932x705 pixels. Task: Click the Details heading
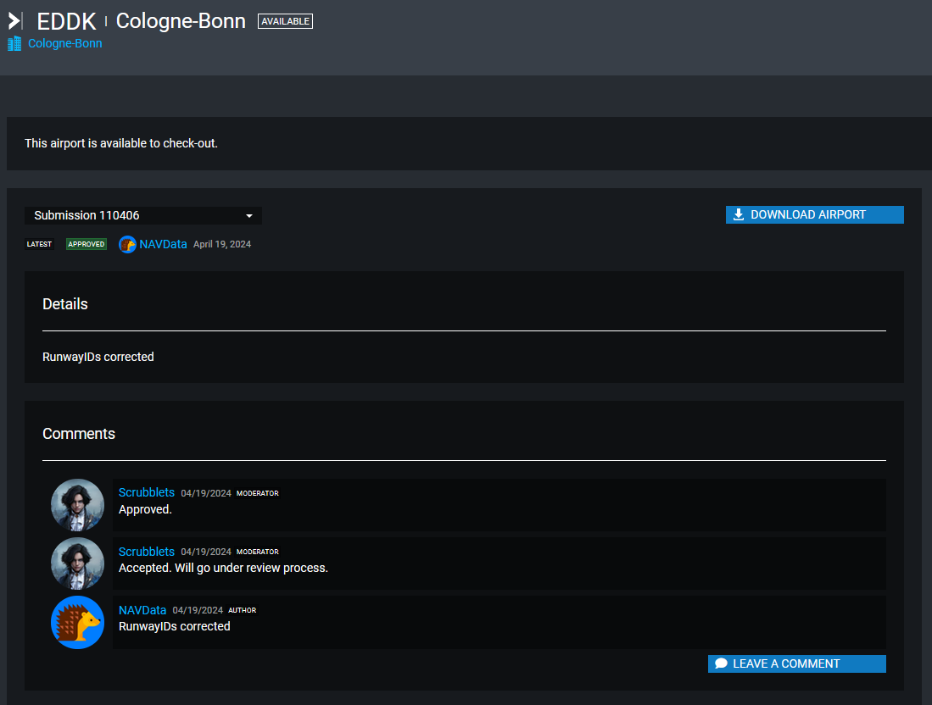[x=64, y=304]
